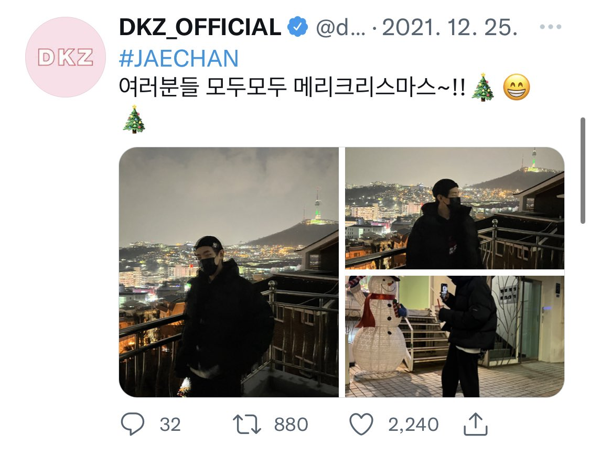
Task: Click the 2,240 likes count
Action: pos(413,425)
